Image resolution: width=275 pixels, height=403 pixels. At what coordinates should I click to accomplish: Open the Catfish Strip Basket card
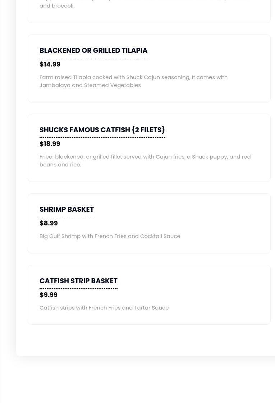(149, 295)
